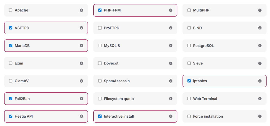Image resolution: width=270 pixels, height=126 pixels.
Task: Uncheck the VSFTPD option
Action: [x=11, y=28]
